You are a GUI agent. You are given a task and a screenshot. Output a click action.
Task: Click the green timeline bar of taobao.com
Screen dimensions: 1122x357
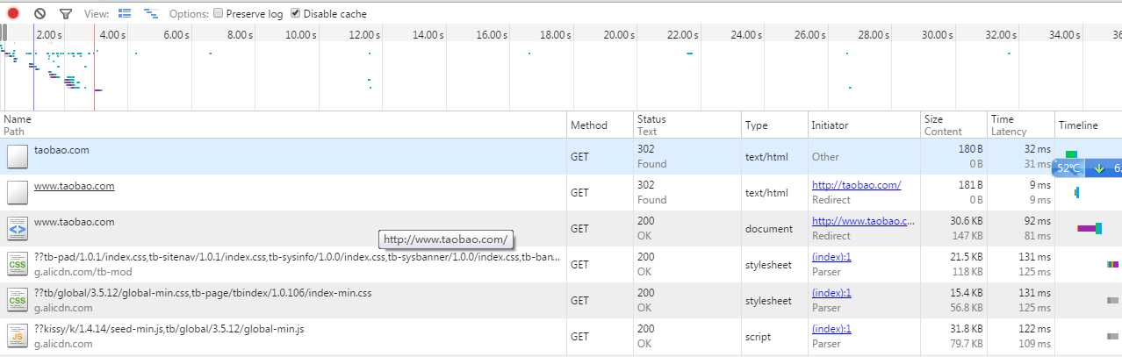pyautogui.click(x=1071, y=154)
